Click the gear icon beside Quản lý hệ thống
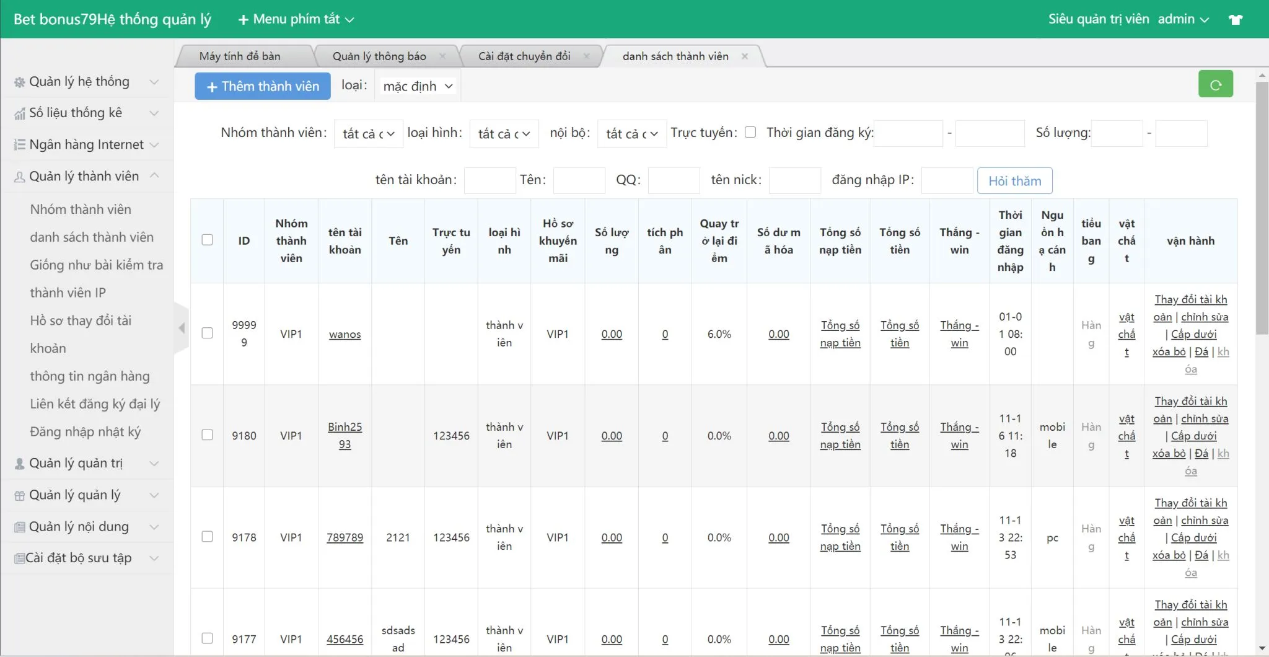Image resolution: width=1269 pixels, height=657 pixels. point(20,82)
